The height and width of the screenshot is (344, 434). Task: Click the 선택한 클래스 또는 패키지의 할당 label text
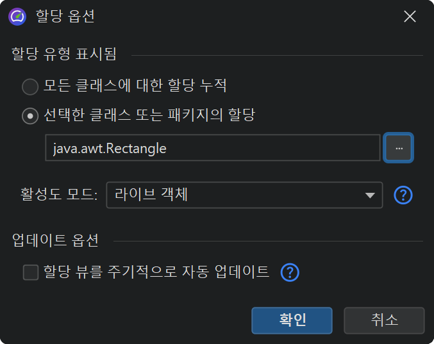pos(149,116)
